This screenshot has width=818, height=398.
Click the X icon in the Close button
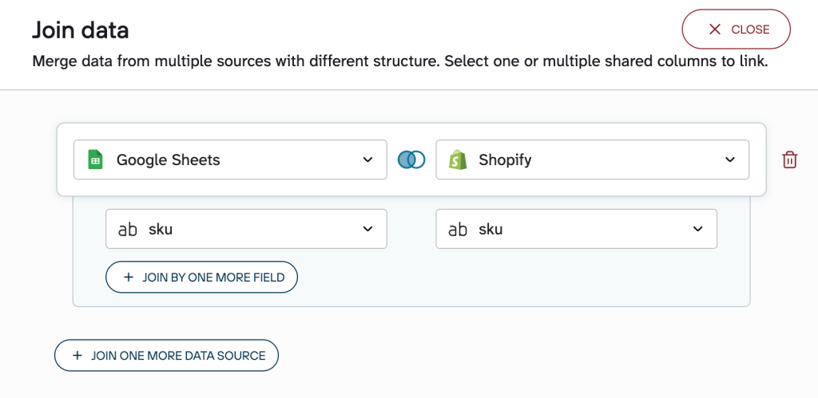(715, 30)
